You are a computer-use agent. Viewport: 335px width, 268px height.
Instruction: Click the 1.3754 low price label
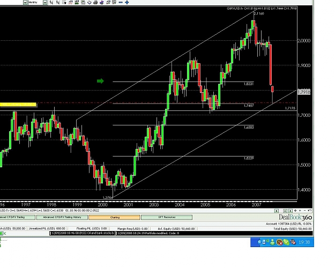click(108, 198)
